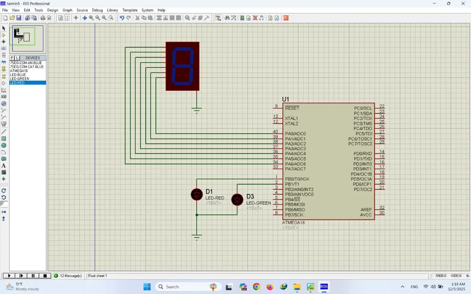
Task: Select the Junction dot mode tool
Action: (x=4, y=42)
